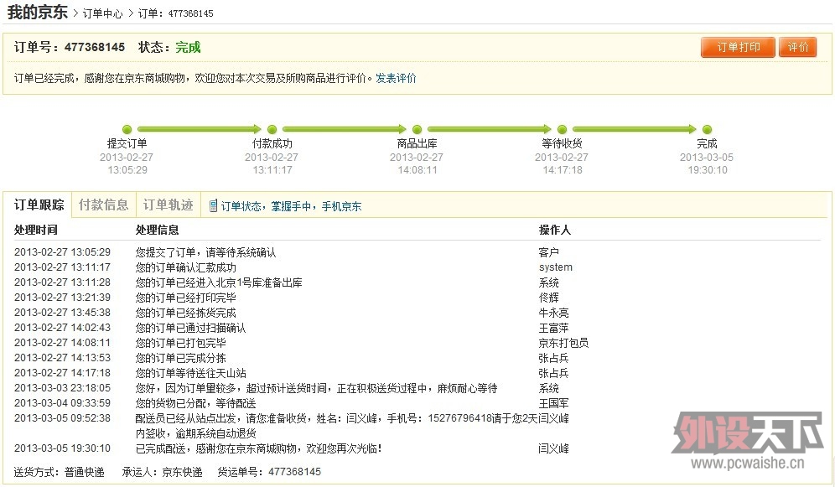Switch to the 订单轨迹 tab
Image resolution: width=835 pixels, height=487 pixels.
pos(168,205)
